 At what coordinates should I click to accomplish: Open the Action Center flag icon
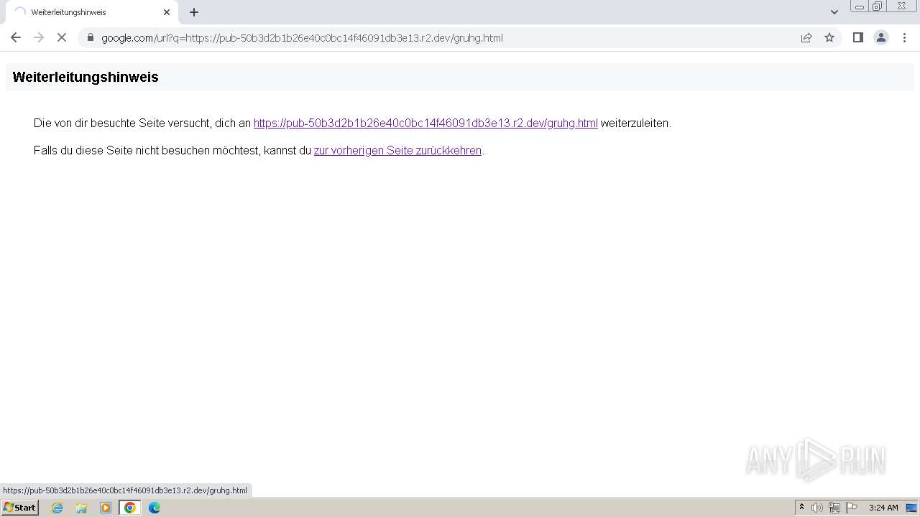852,508
